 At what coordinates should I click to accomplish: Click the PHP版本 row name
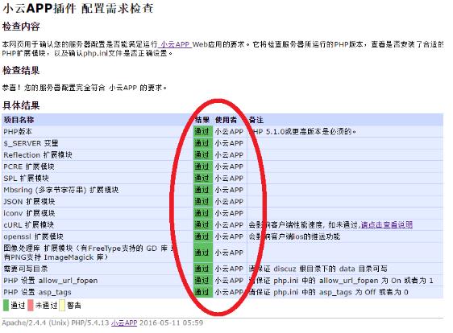tap(18, 131)
